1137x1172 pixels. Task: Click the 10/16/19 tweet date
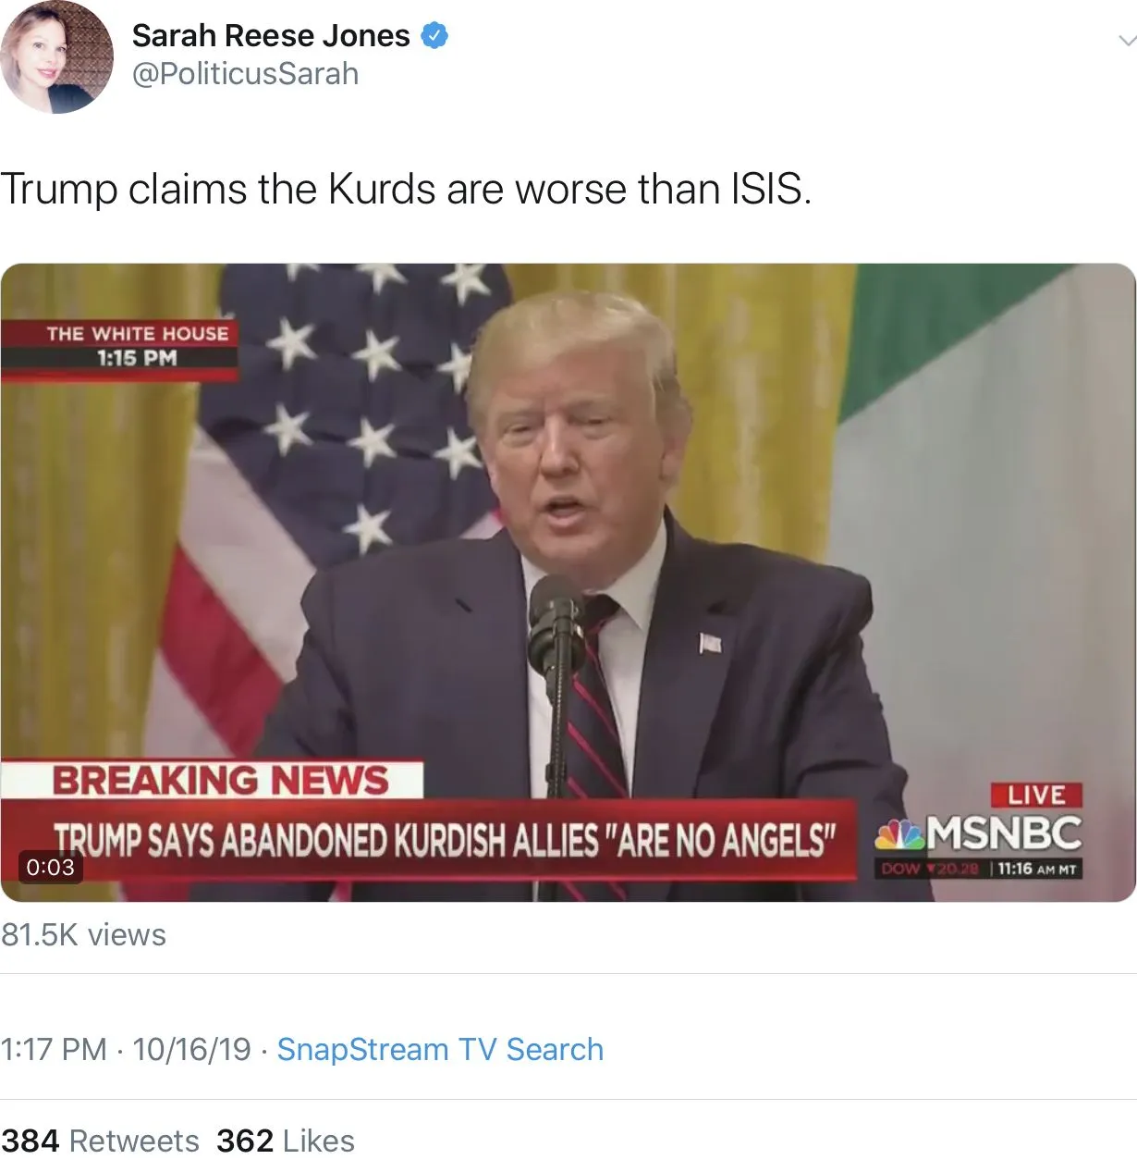click(191, 1049)
